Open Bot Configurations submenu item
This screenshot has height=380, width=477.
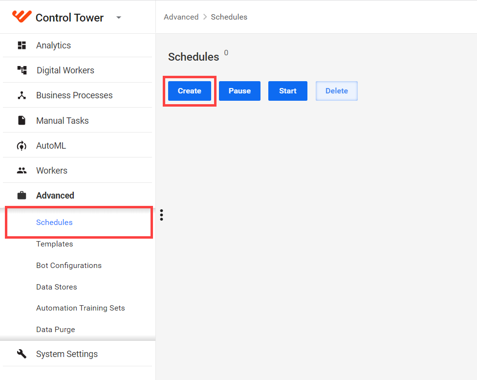(69, 266)
